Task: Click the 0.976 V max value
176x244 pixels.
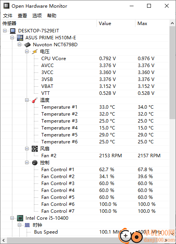Action: [x=146, y=59]
